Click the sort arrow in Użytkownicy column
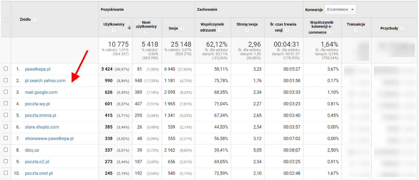The image size is (419, 180). click(129, 28)
